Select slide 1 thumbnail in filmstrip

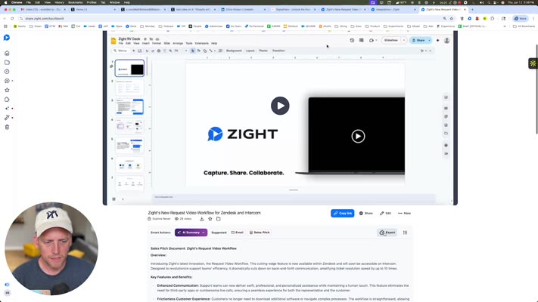tap(129, 68)
